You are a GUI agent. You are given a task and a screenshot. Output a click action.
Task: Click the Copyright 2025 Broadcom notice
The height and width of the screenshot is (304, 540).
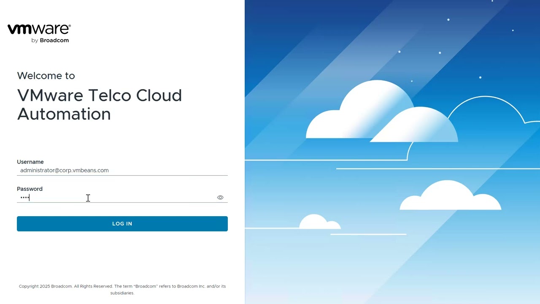coord(122,289)
